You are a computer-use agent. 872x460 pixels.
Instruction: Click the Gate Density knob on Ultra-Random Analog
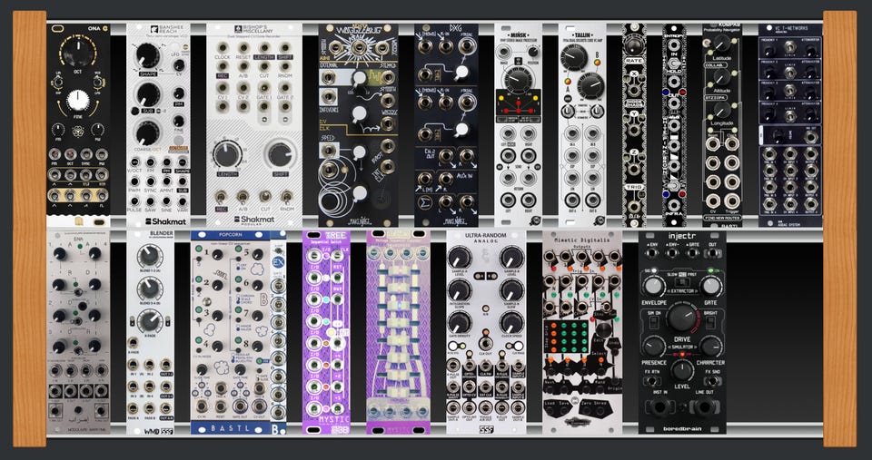pyautogui.click(x=460, y=323)
